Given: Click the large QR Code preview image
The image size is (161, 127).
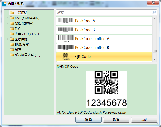Looking at the screenshot, I should click(x=106, y=82).
